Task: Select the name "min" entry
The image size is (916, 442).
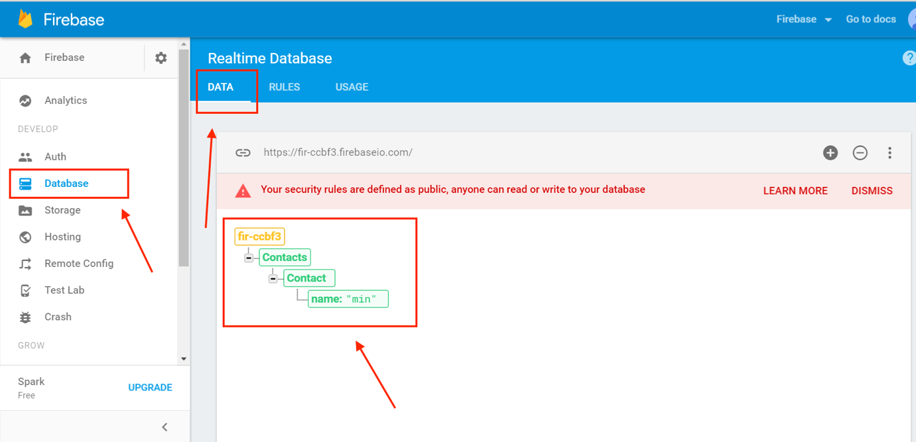Action: (348, 299)
